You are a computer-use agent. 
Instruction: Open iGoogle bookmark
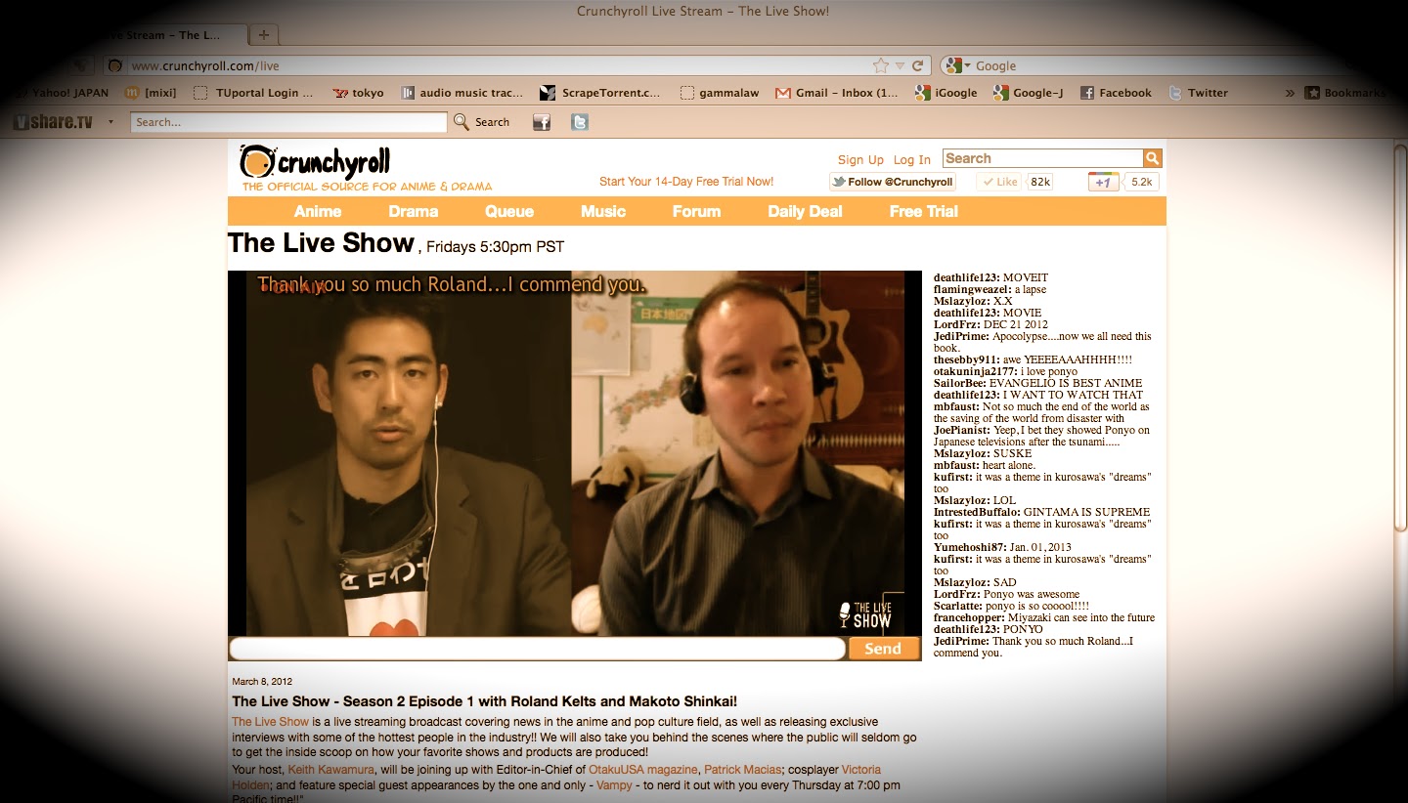pos(946,93)
